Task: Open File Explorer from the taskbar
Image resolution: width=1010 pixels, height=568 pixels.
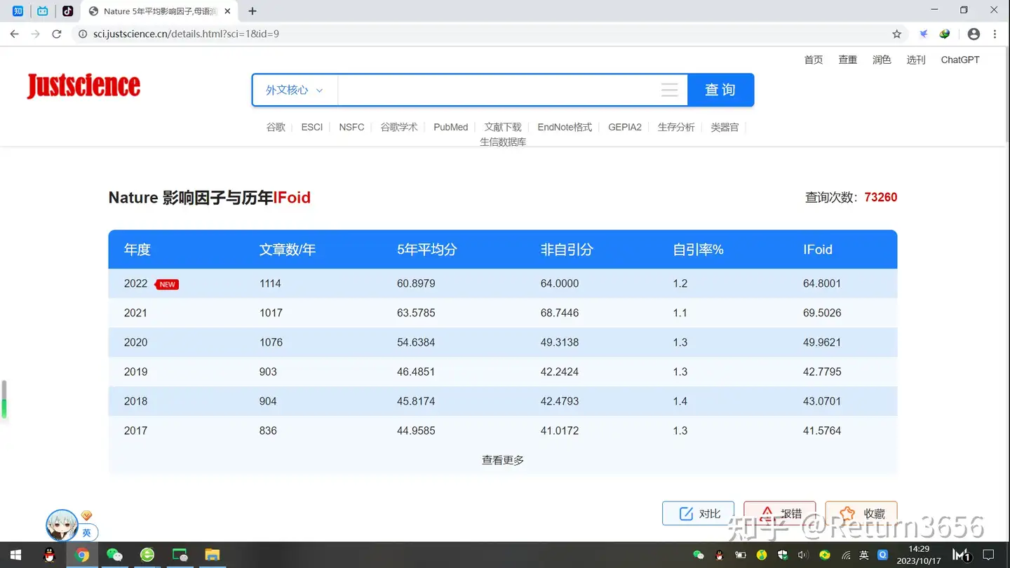Action: click(x=212, y=555)
